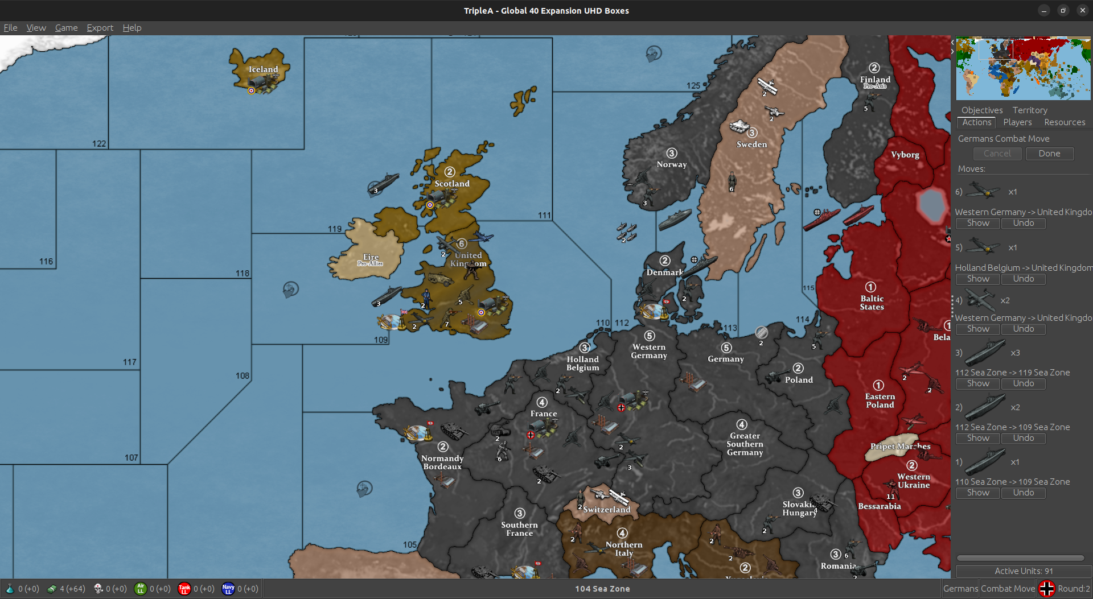Click the red Tank LL resource icon
The image size is (1093, 599).
coord(184,589)
